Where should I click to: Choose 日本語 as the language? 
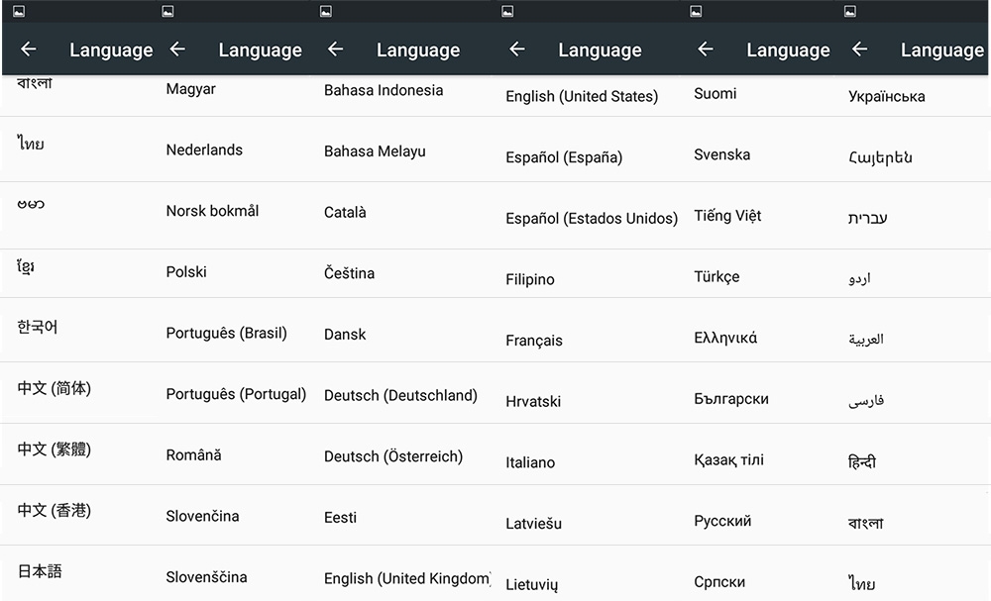(40, 571)
